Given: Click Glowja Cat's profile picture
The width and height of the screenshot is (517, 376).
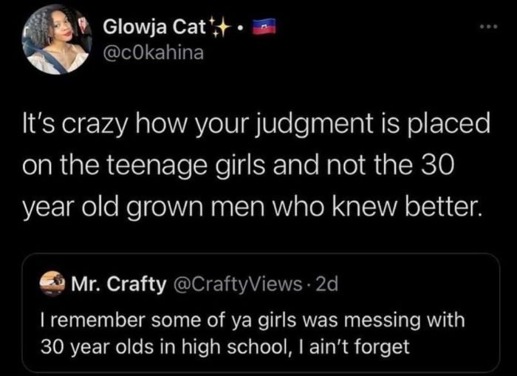Looking at the screenshot, I should tap(50, 40).
